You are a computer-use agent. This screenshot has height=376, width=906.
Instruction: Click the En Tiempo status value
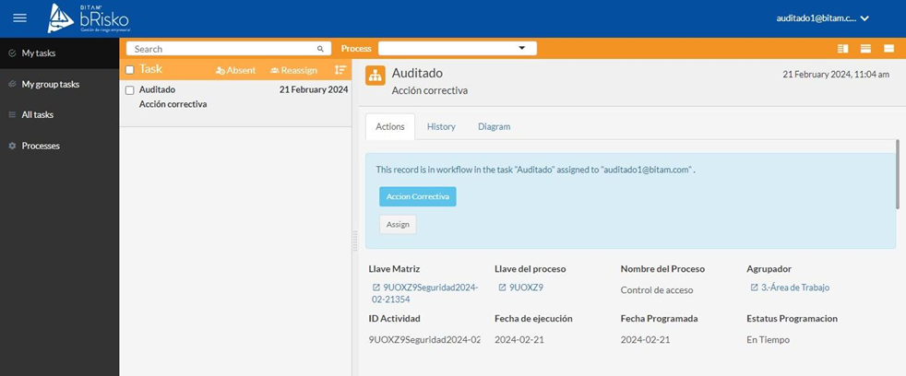click(x=768, y=340)
